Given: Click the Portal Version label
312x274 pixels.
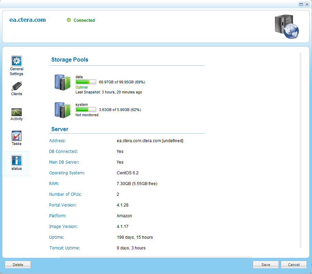Looking at the screenshot, I should (63, 205).
